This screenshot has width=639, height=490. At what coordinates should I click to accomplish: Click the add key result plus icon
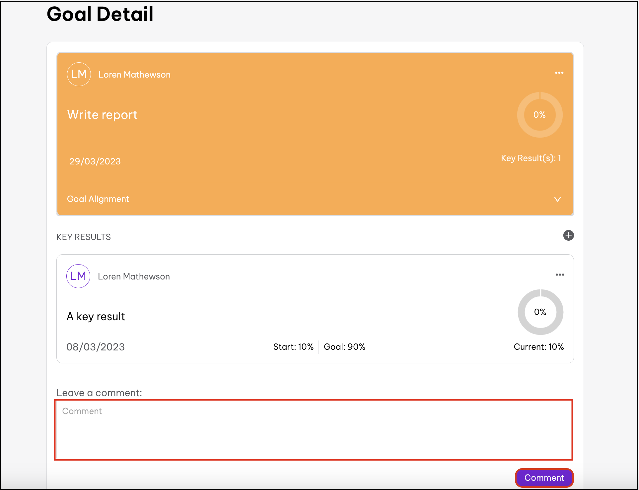coord(568,235)
